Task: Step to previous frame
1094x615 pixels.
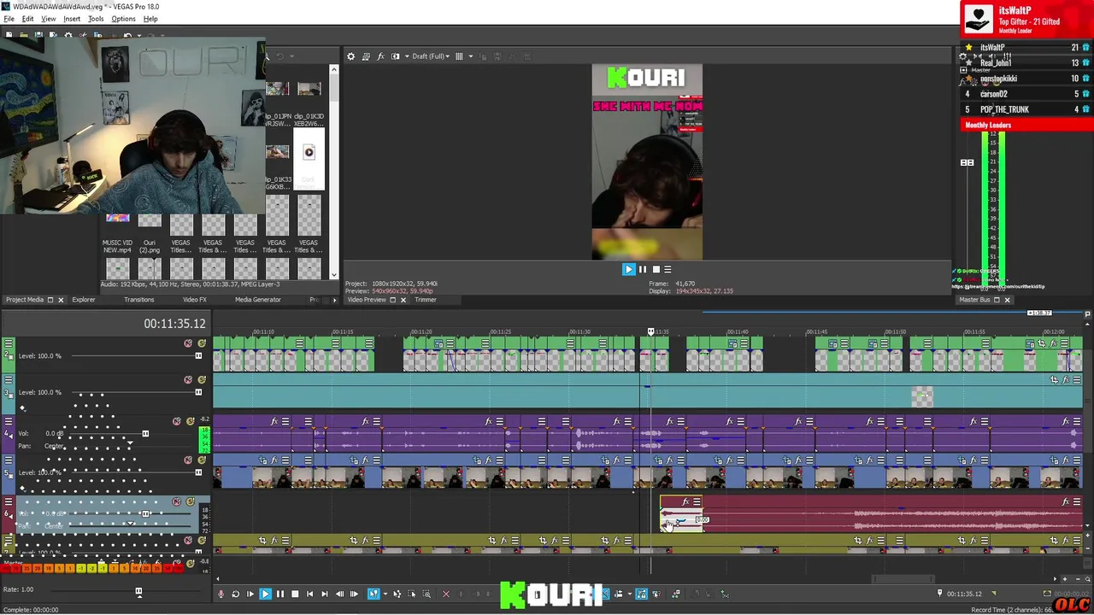Action: (x=340, y=594)
